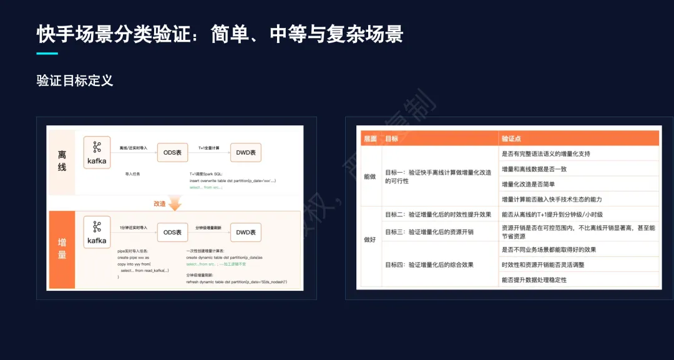674x360 pixels.
Task: Click the refresh dynamic table dst line
Action: tap(237, 282)
